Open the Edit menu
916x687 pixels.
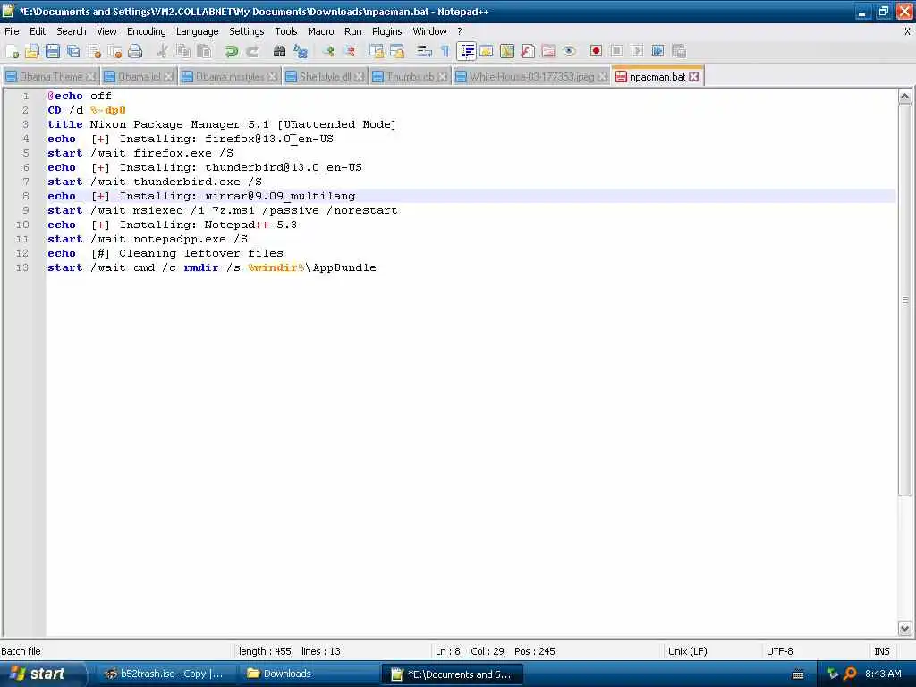click(x=38, y=31)
